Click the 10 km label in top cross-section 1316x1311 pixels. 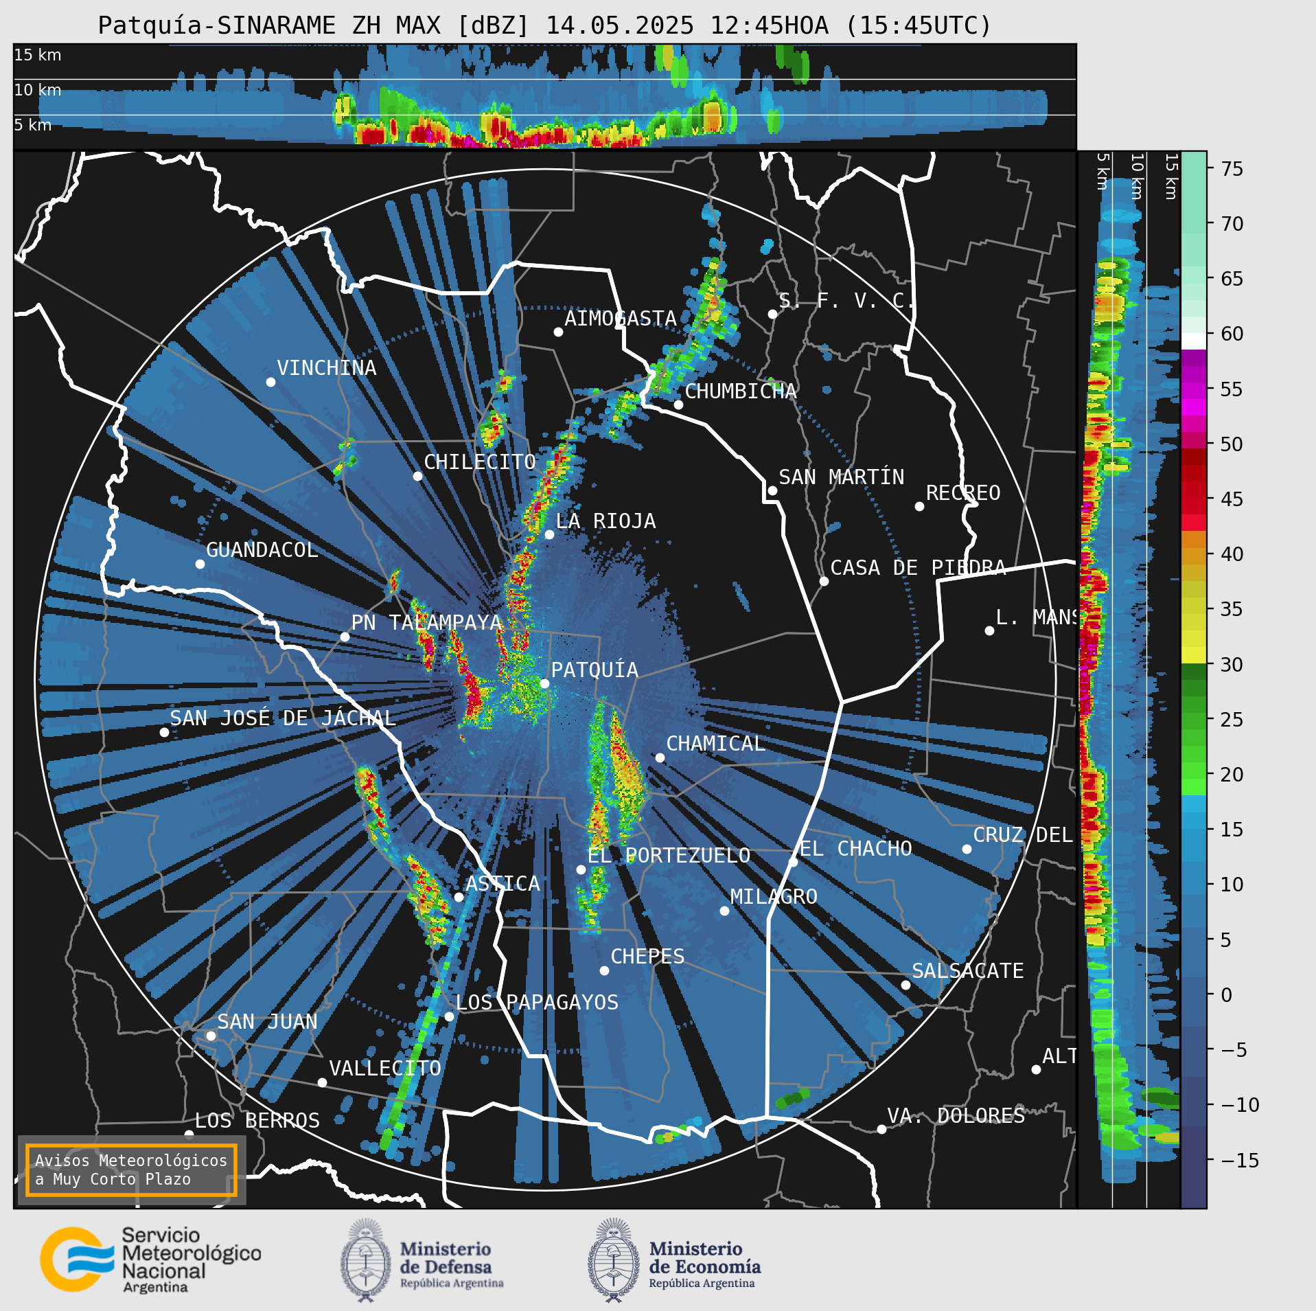(x=38, y=90)
